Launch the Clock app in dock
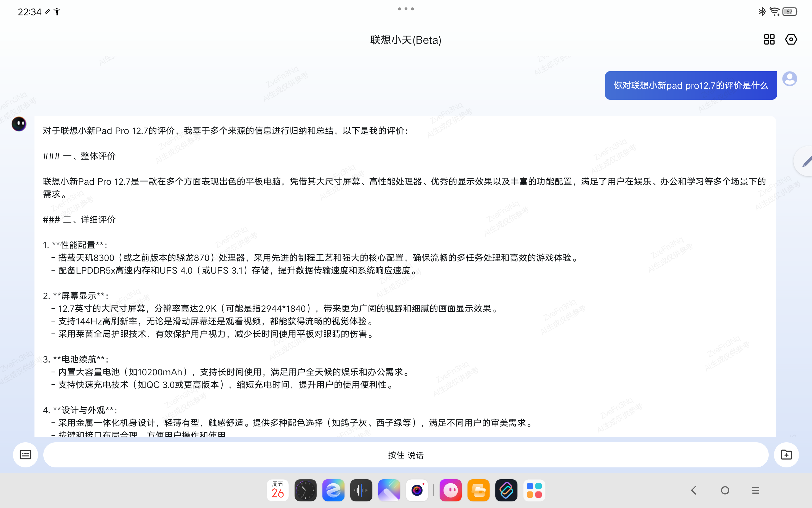812x508 pixels. (x=305, y=490)
